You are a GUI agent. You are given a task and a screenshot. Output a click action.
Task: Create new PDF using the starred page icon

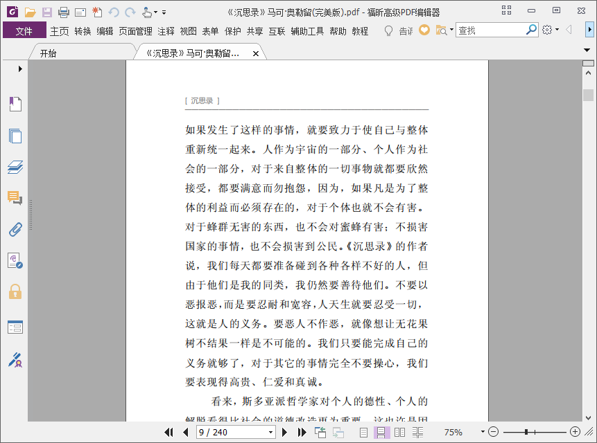click(97, 12)
